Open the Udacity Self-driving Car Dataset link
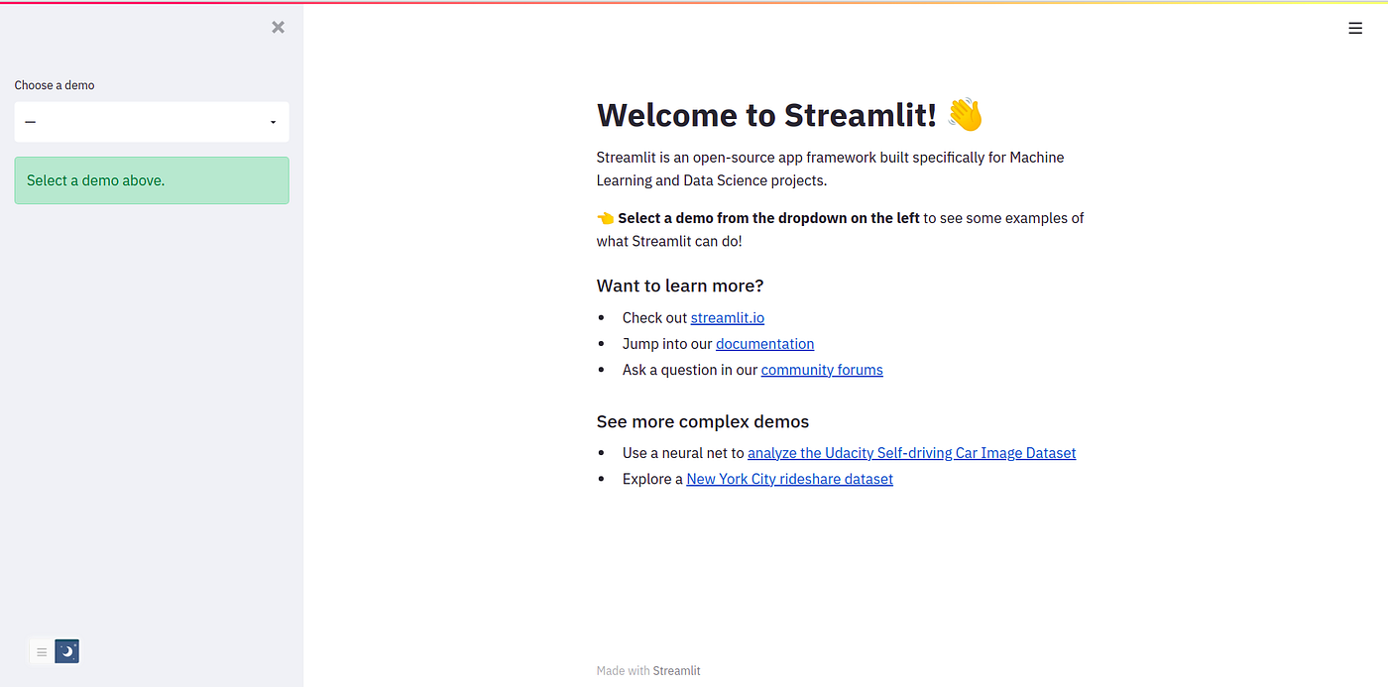Viewport: 1388px width, 687px height. 911,452
